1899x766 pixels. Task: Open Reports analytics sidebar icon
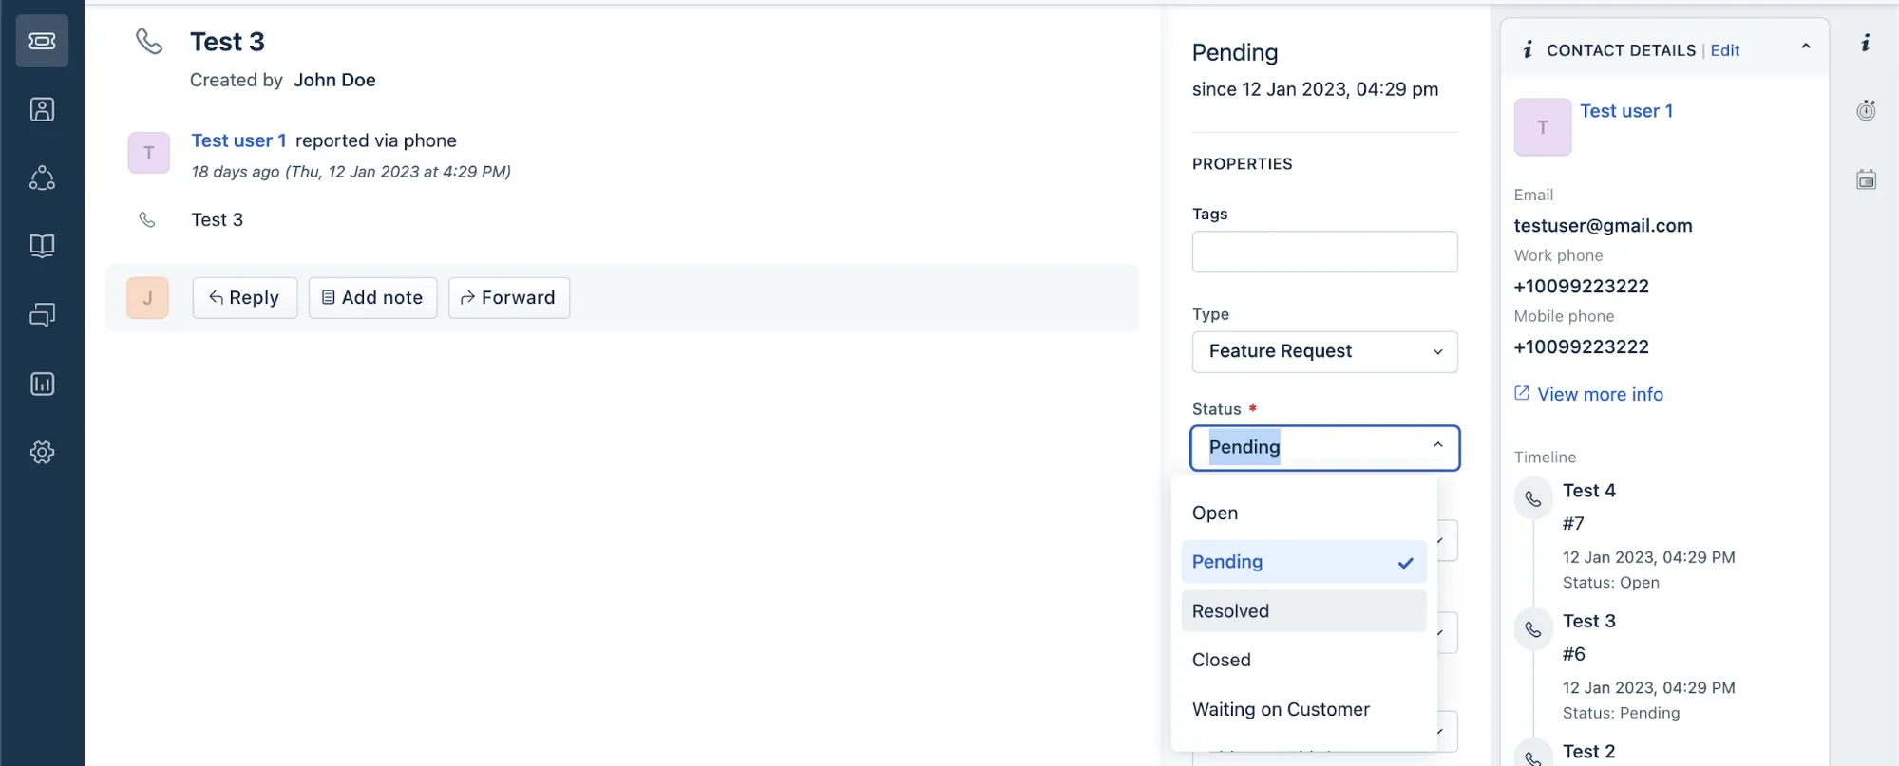pyautogui.click(x=42, y=383)
